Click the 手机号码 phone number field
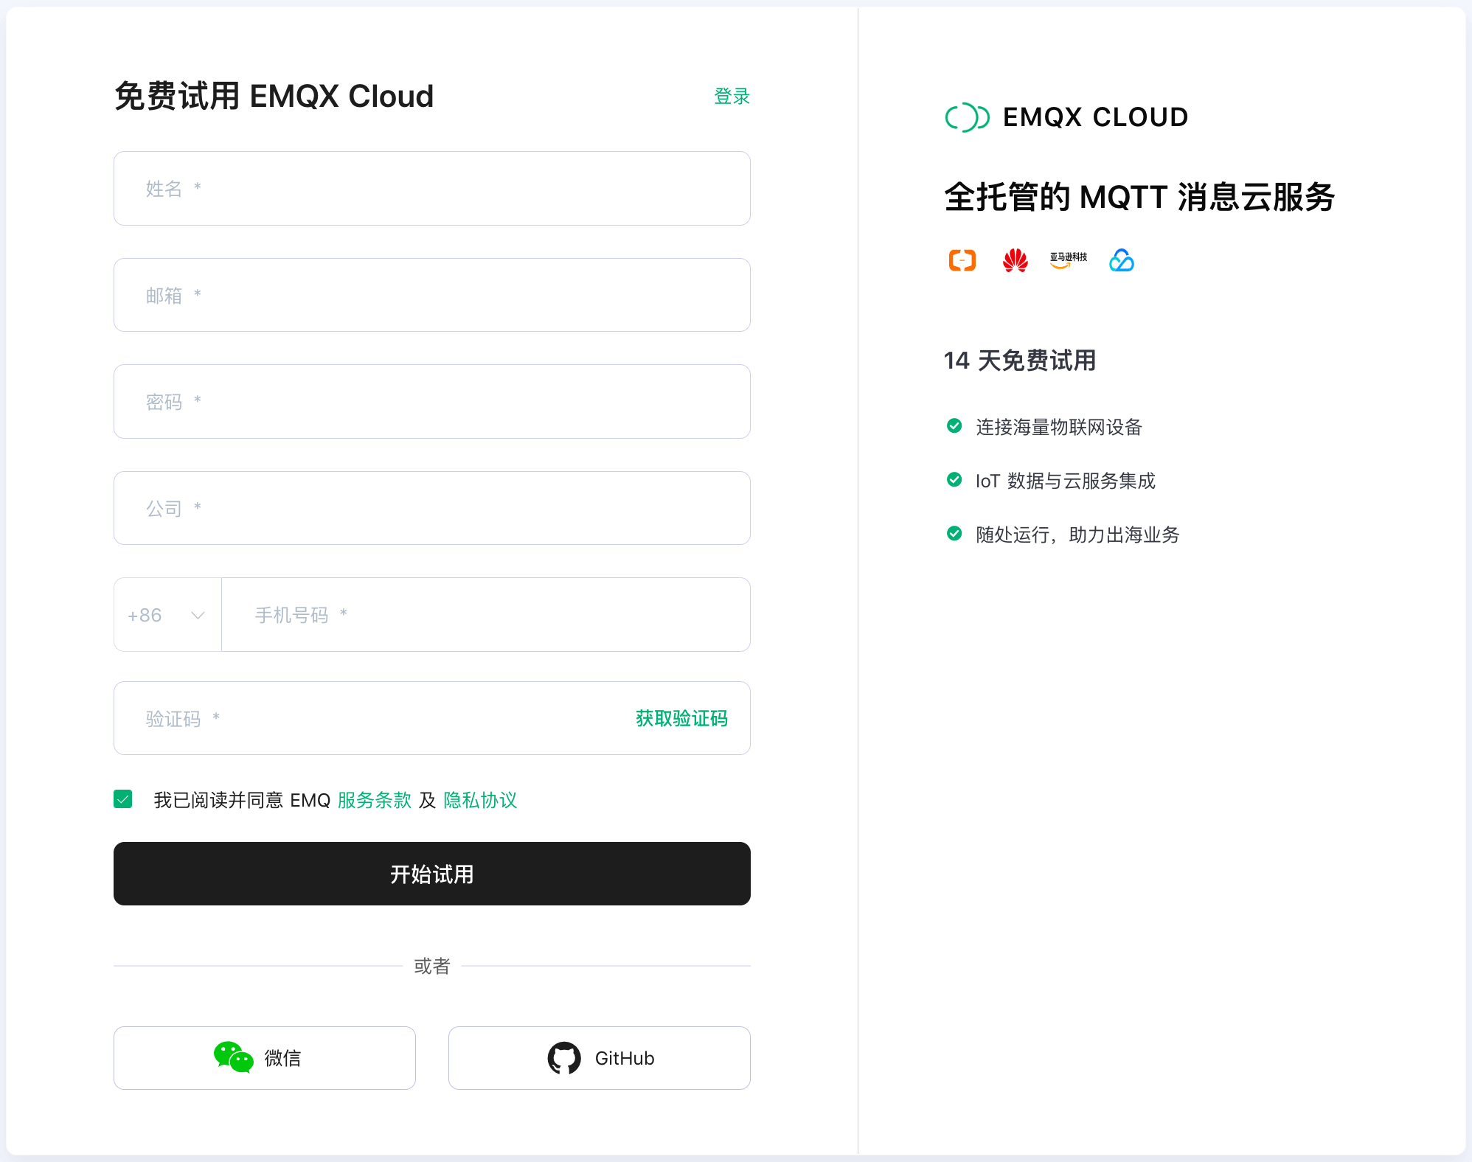 click(x=485, y=615)
